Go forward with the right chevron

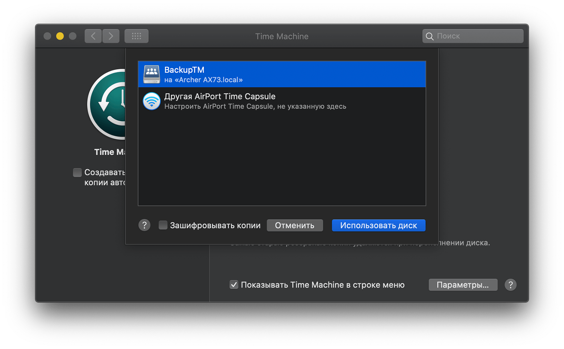pos(111,36)
